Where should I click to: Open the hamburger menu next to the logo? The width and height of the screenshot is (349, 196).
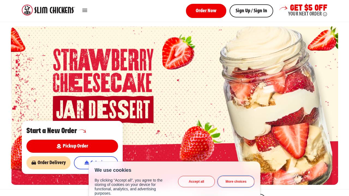85,10
